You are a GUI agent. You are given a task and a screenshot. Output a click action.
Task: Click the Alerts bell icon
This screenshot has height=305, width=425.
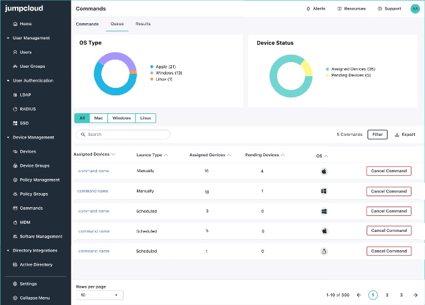click(308, 9)
